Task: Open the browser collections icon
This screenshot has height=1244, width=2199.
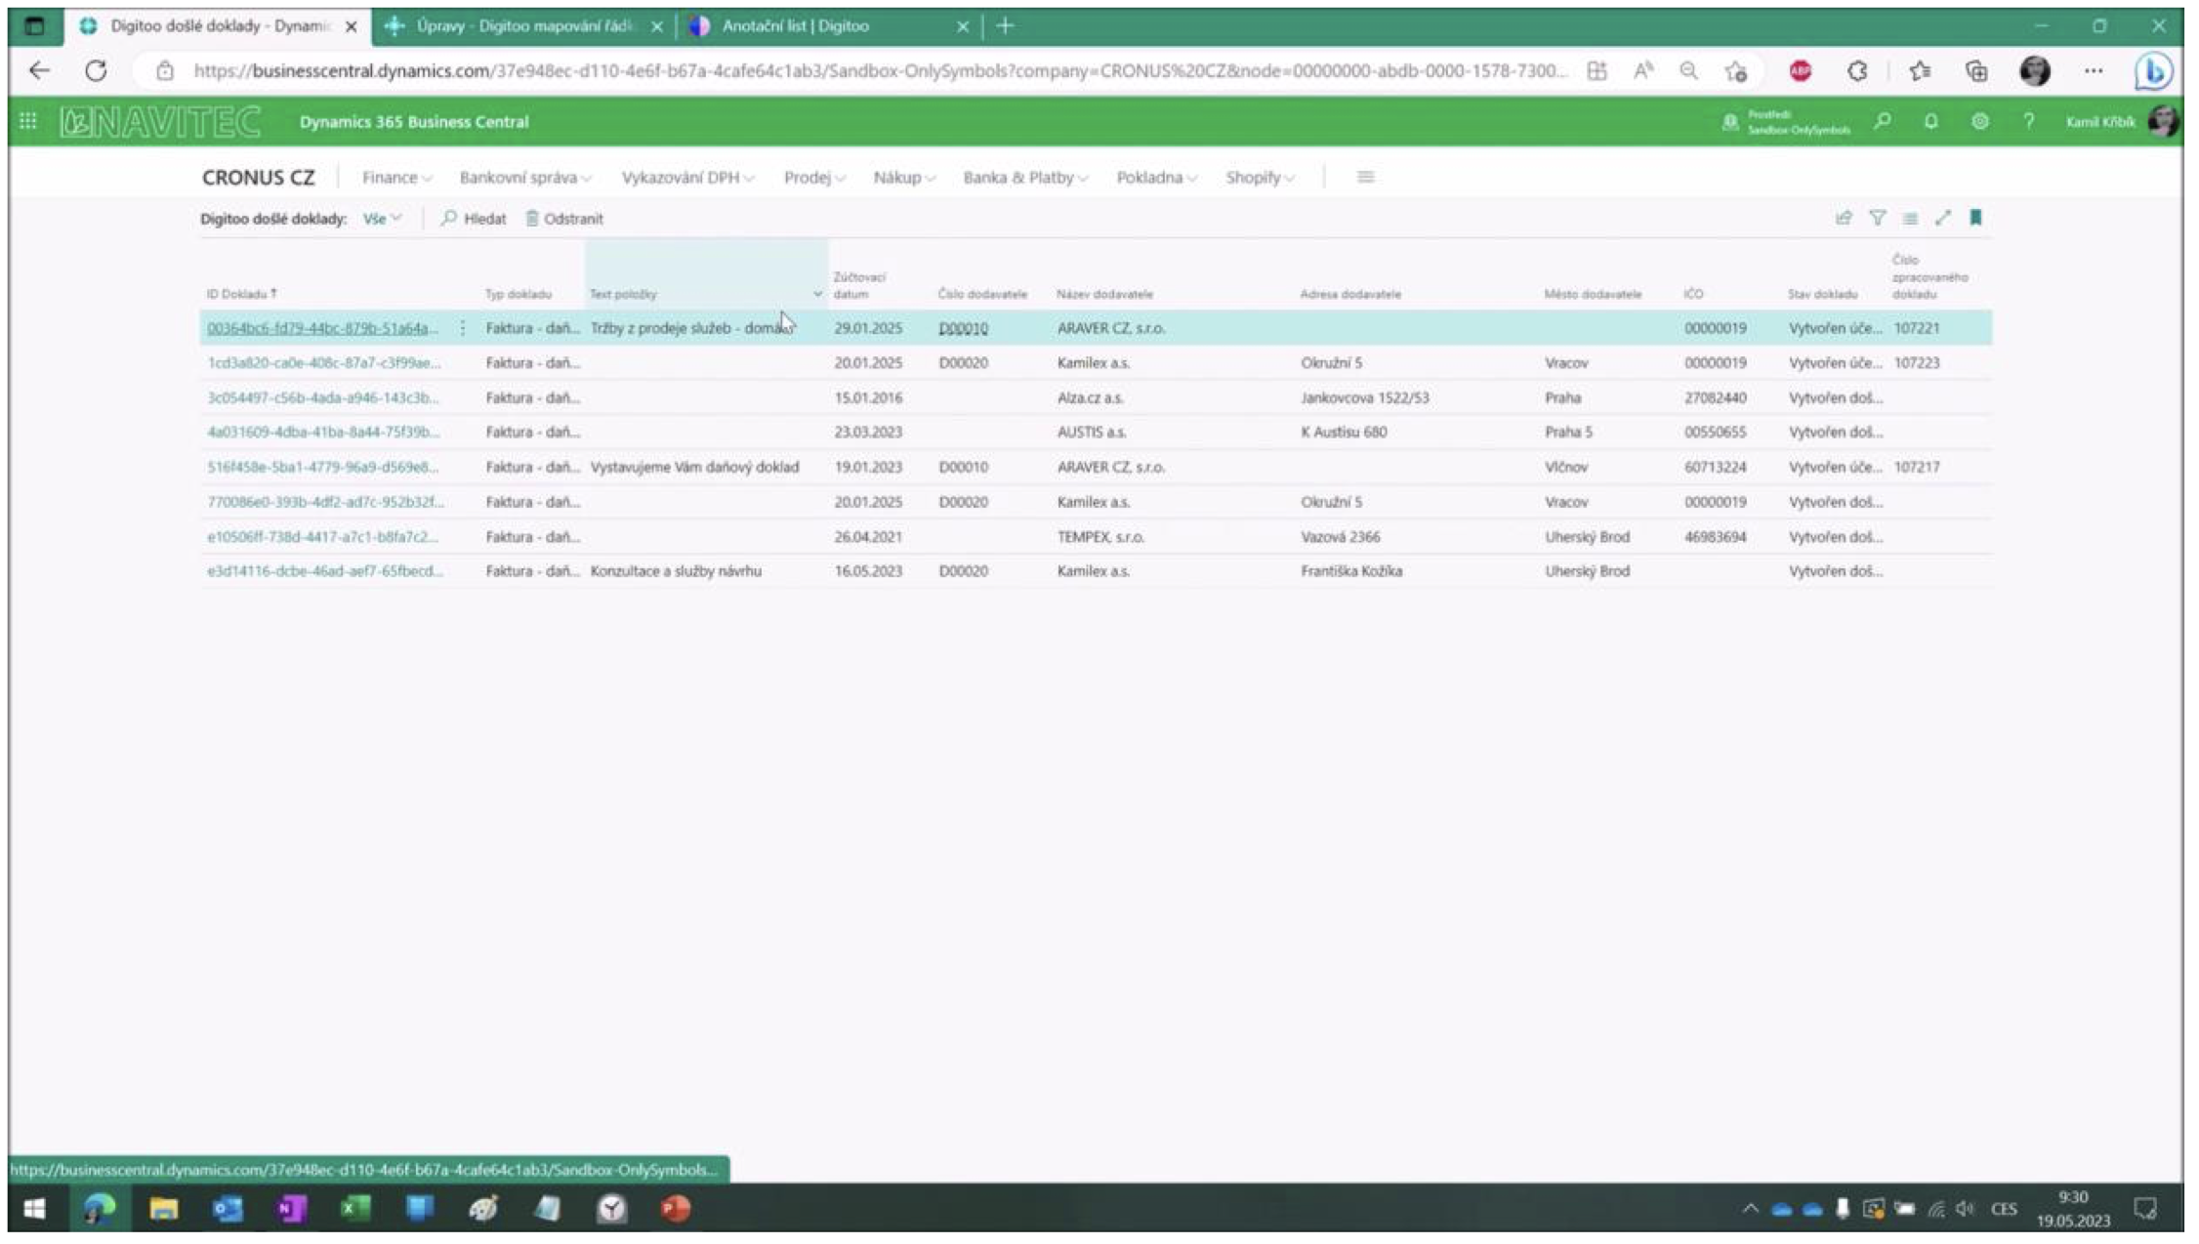Action: [1976, 70]
